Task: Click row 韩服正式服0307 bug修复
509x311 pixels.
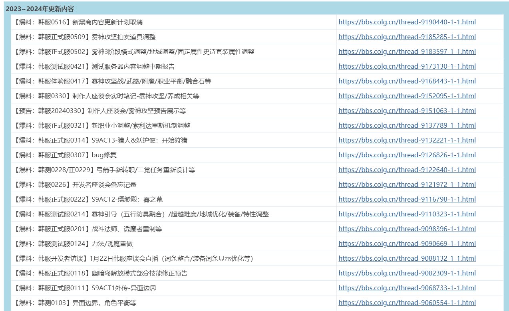Action: tap(257, 155)
